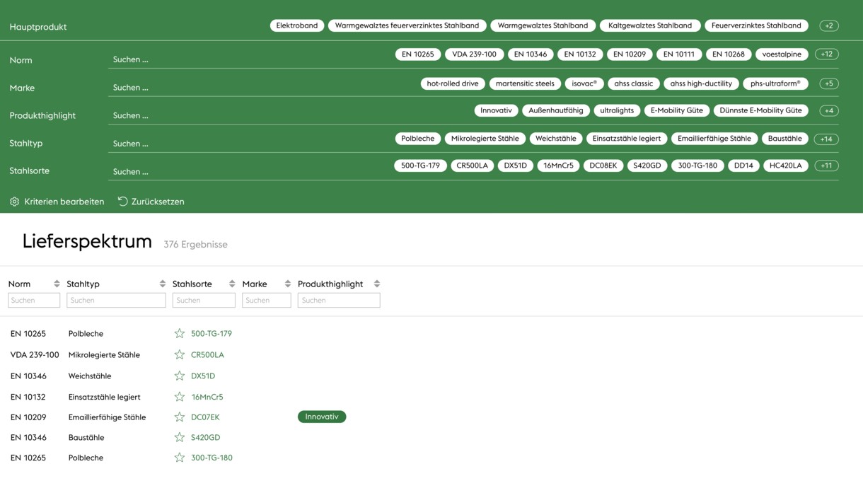Enable the Innovativ product highlight filter
Screen dimensions: 863x481
(496, 110)
